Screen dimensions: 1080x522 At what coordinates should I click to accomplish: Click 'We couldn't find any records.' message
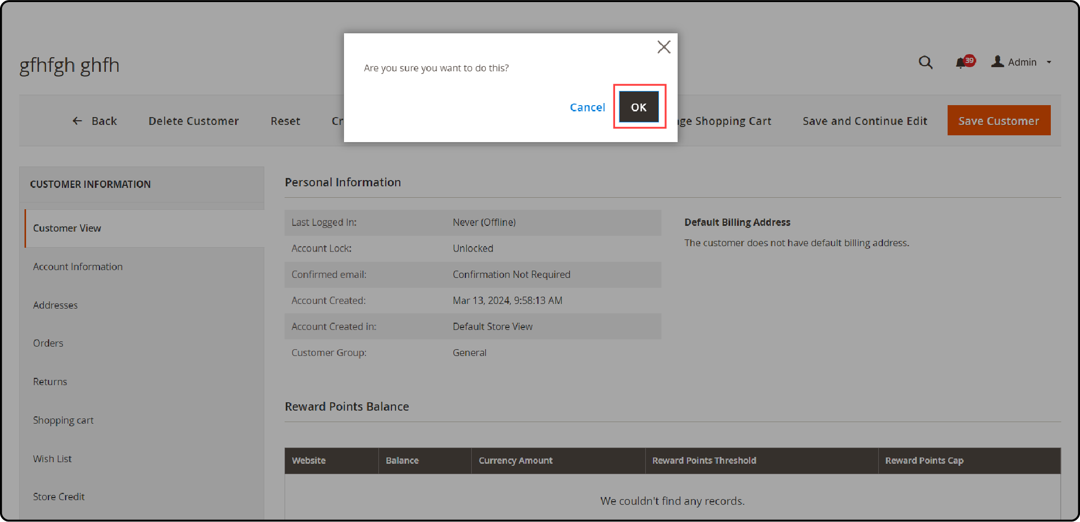pyautogui.click(x=672, y=501)
